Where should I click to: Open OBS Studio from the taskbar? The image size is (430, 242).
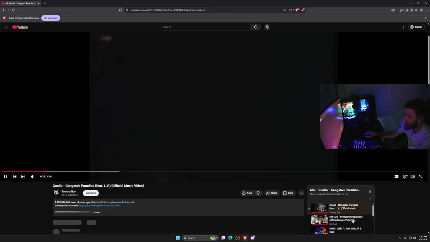pyautogui.click(x=238, y=238)
